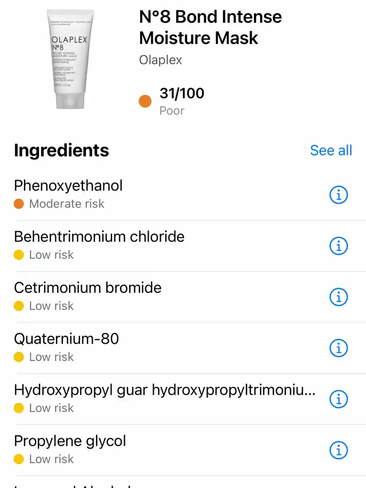Open info icon for Phenoxyethanol
The height and width of the screenshot is (488, 366).
[339, 195]
